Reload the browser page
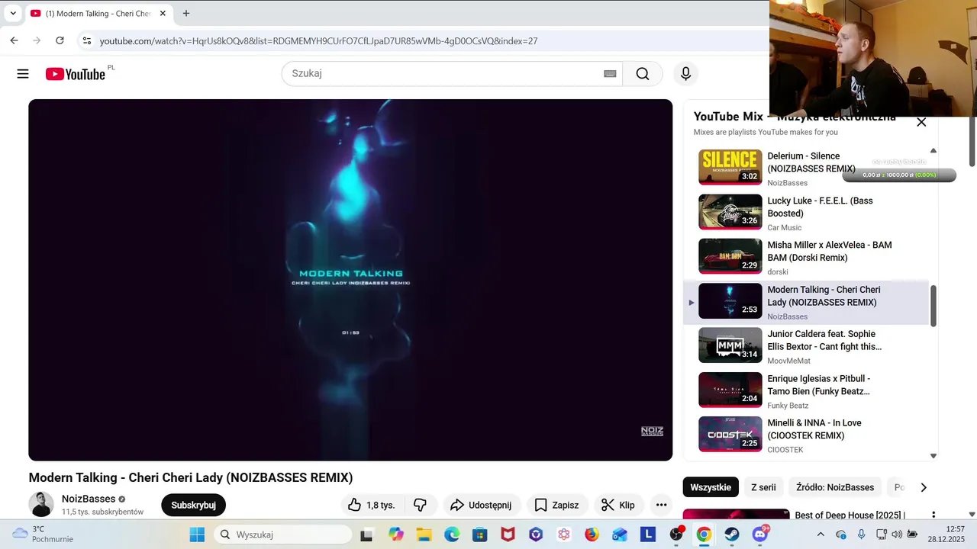Screen dimensions: 977x549 tap(60, 40)
